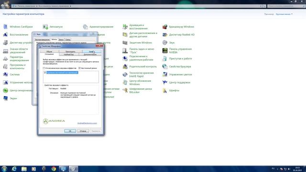Open Автозапуск control panel item

(x=53, y=27)
